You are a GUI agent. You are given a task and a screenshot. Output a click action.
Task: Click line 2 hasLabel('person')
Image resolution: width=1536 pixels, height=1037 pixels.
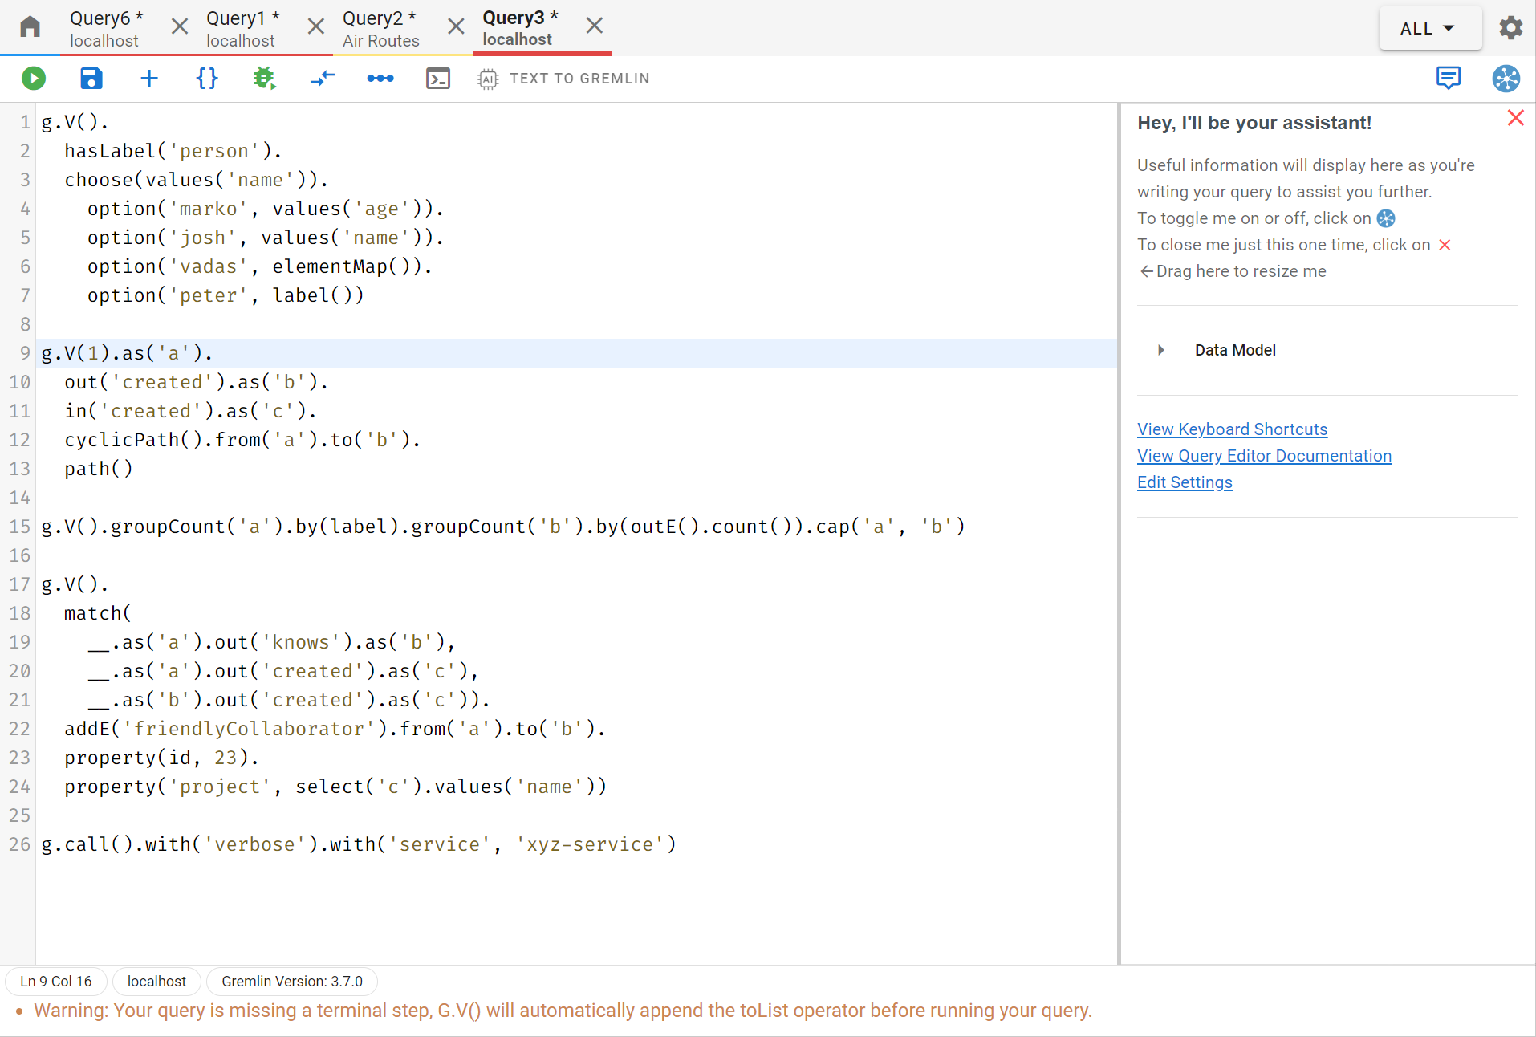[173, 151]
